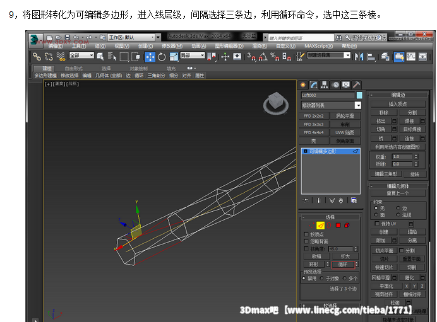The height and width of the screenshot is (322, 437).
Task: Open the MAXScript(X) menu
Action: (318, 46)
